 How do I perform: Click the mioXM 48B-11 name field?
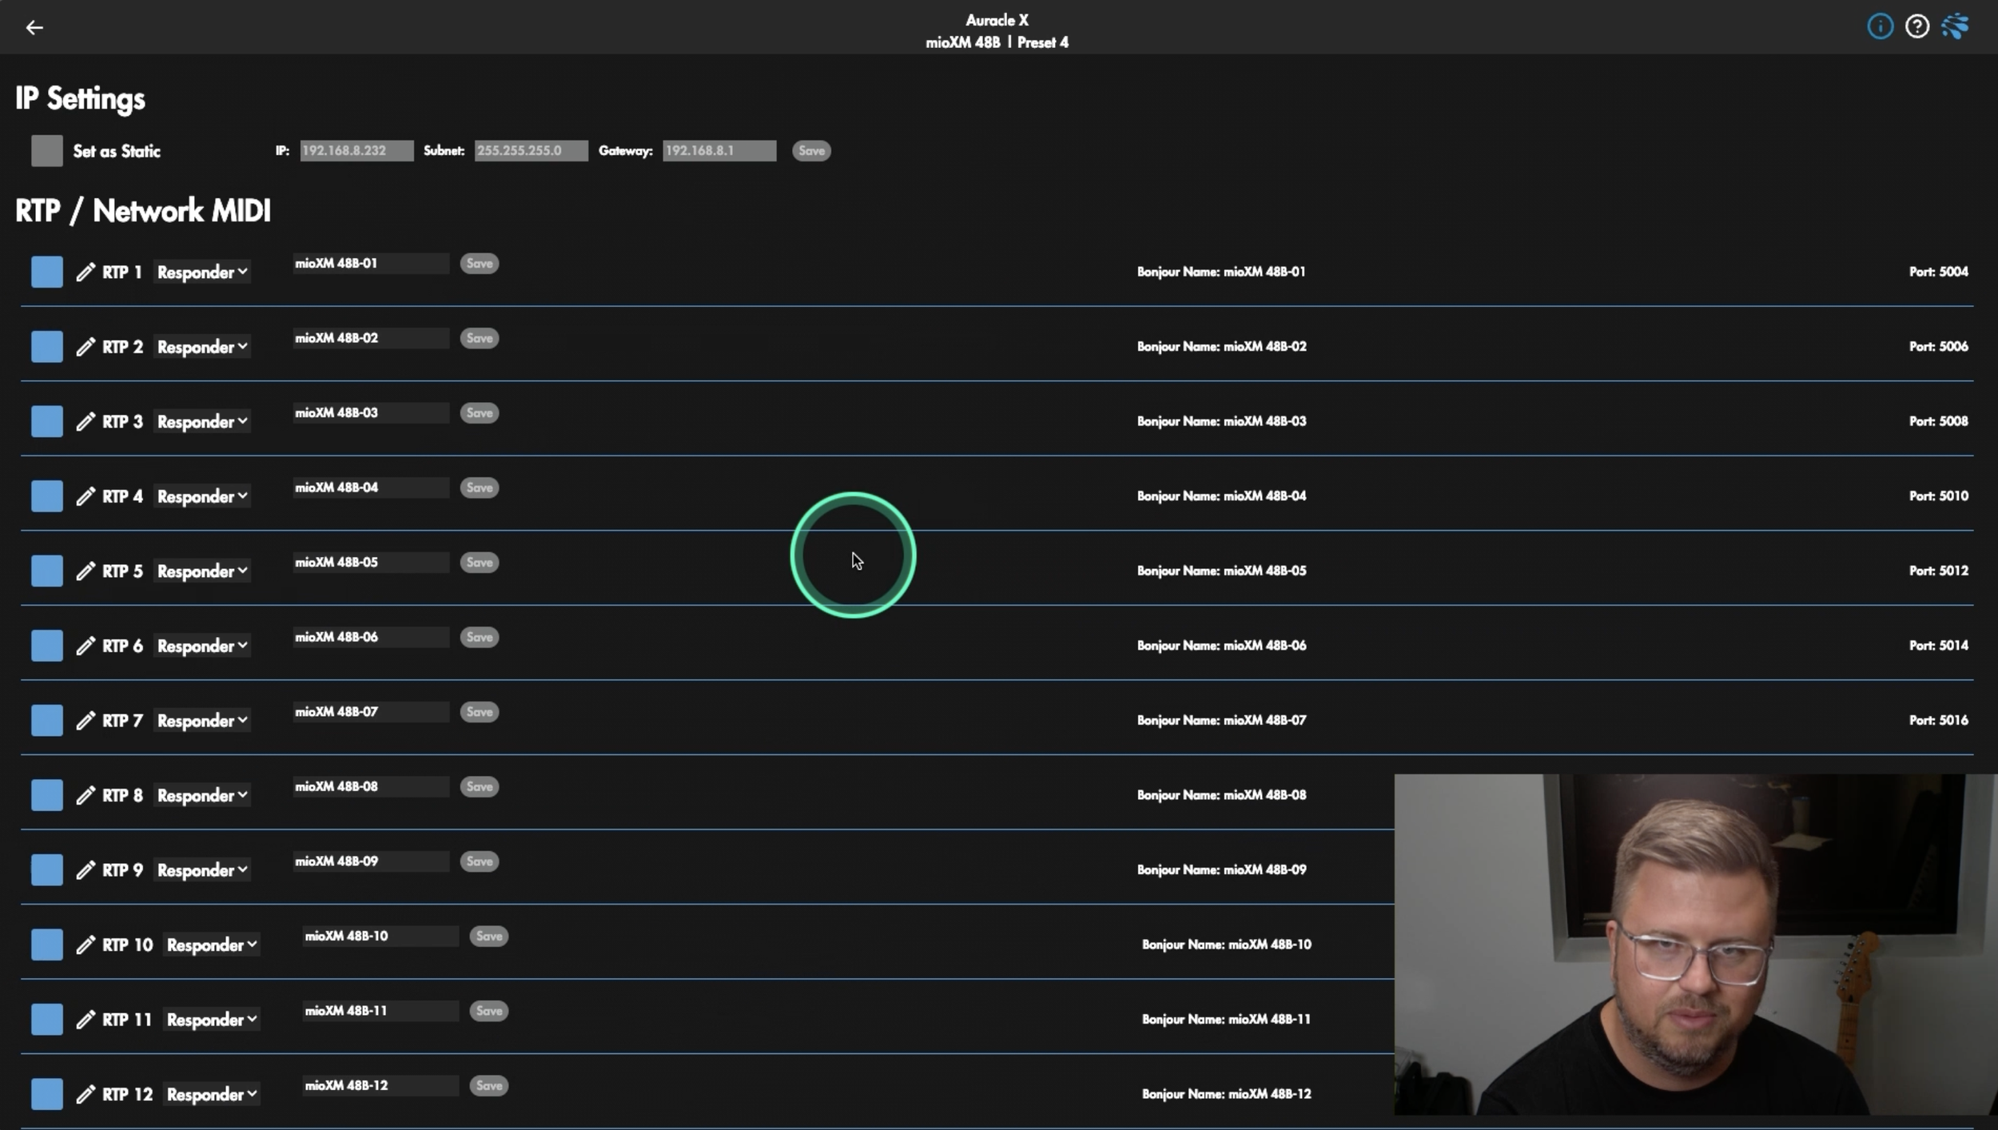click(380, 1011)
